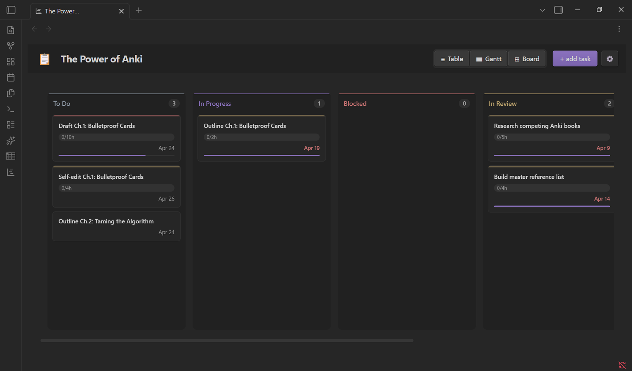Image resolution: width=632 pixels, height=371 pixels.
Task: Click the "0/2h" time pill
Action: coord(262,137)
